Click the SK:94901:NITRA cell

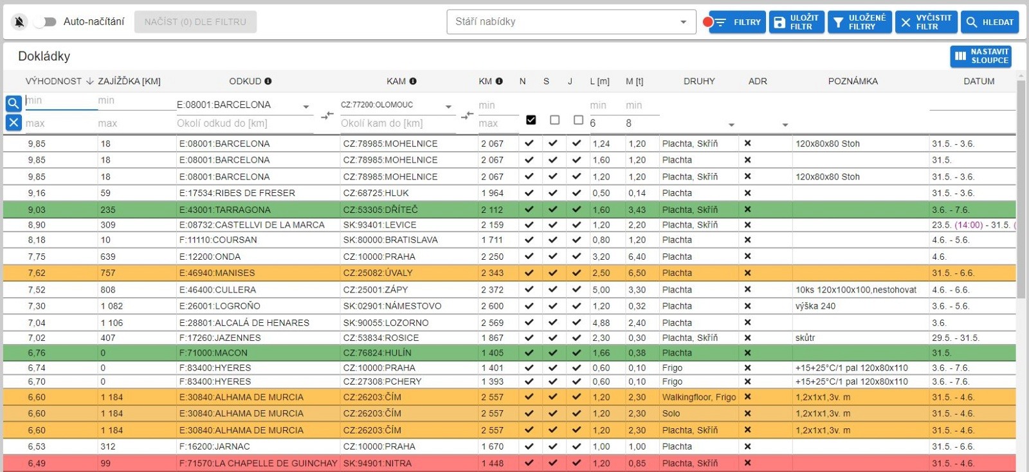(x=409, y=463)
